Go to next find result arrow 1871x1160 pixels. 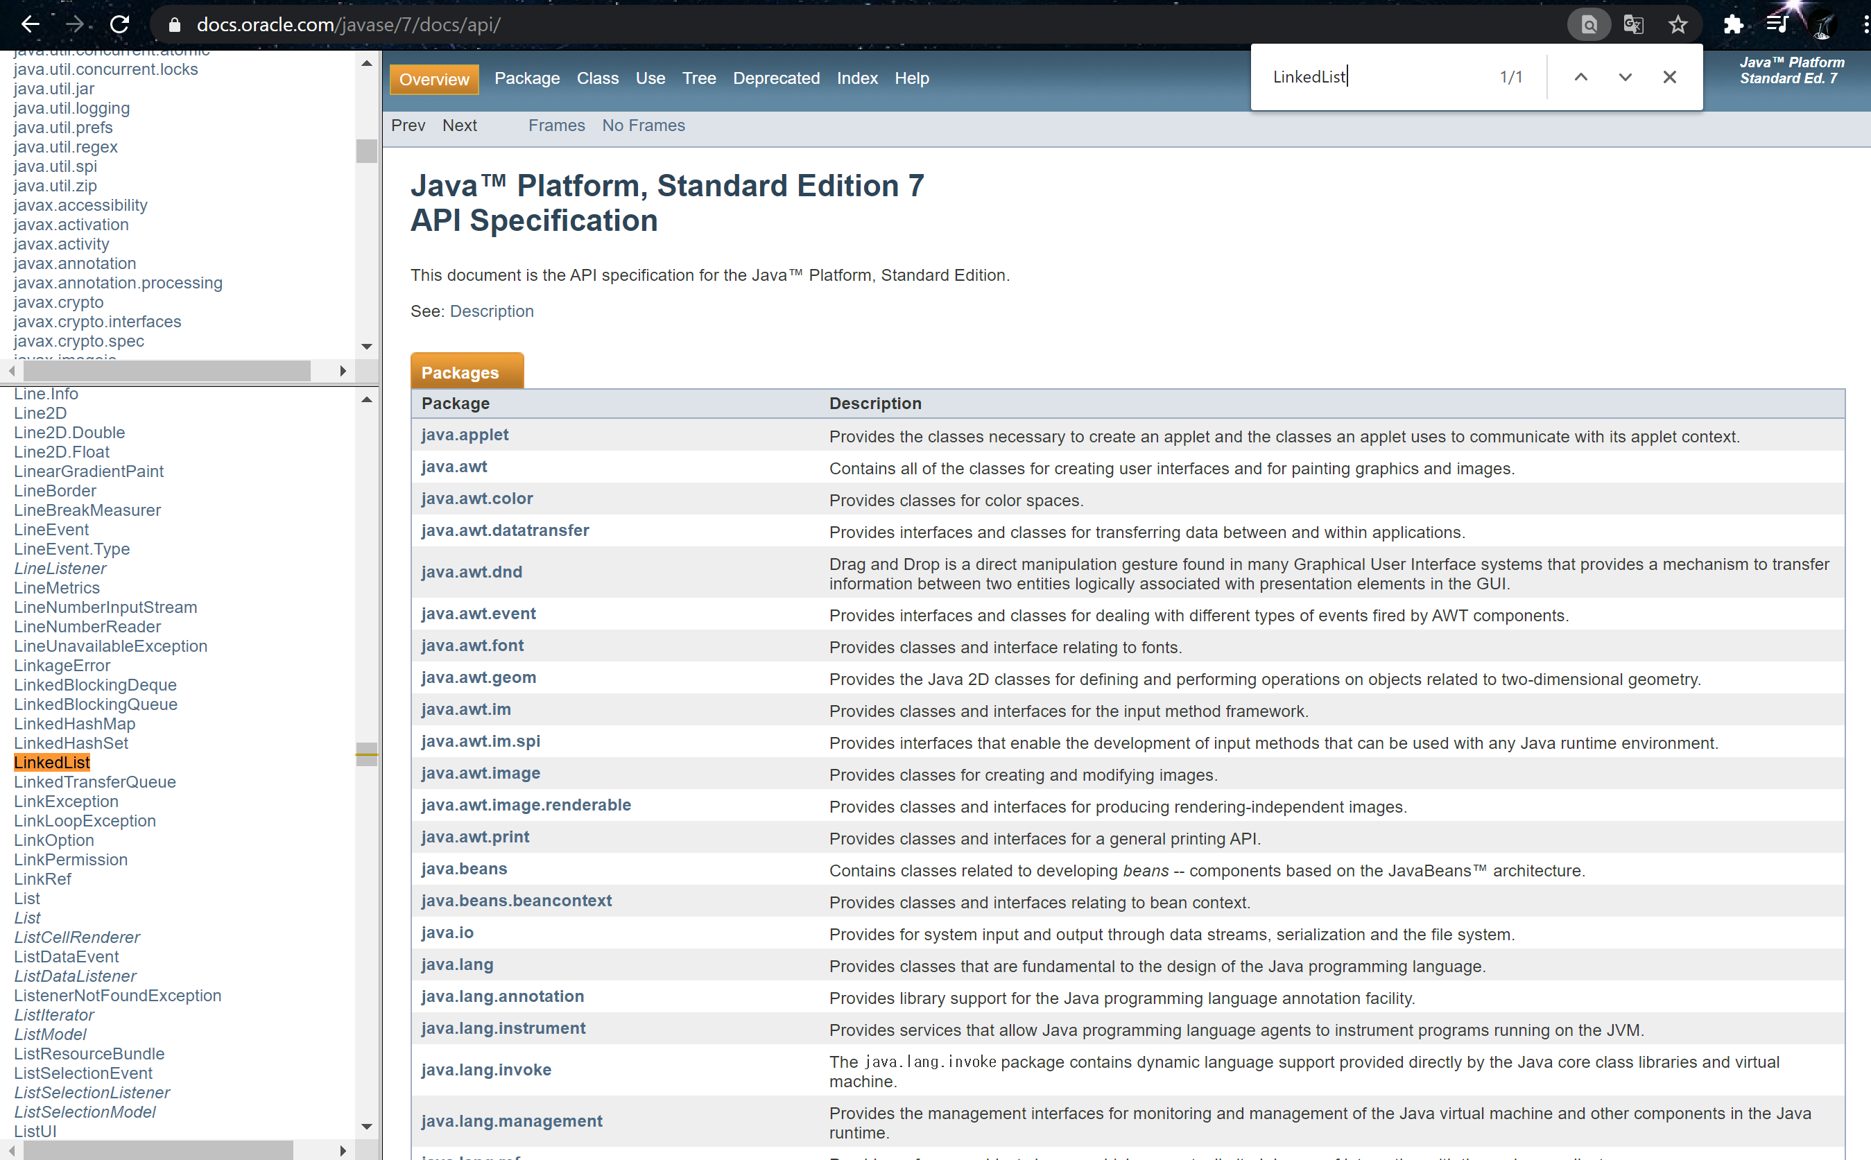[x=1625, y=77]
